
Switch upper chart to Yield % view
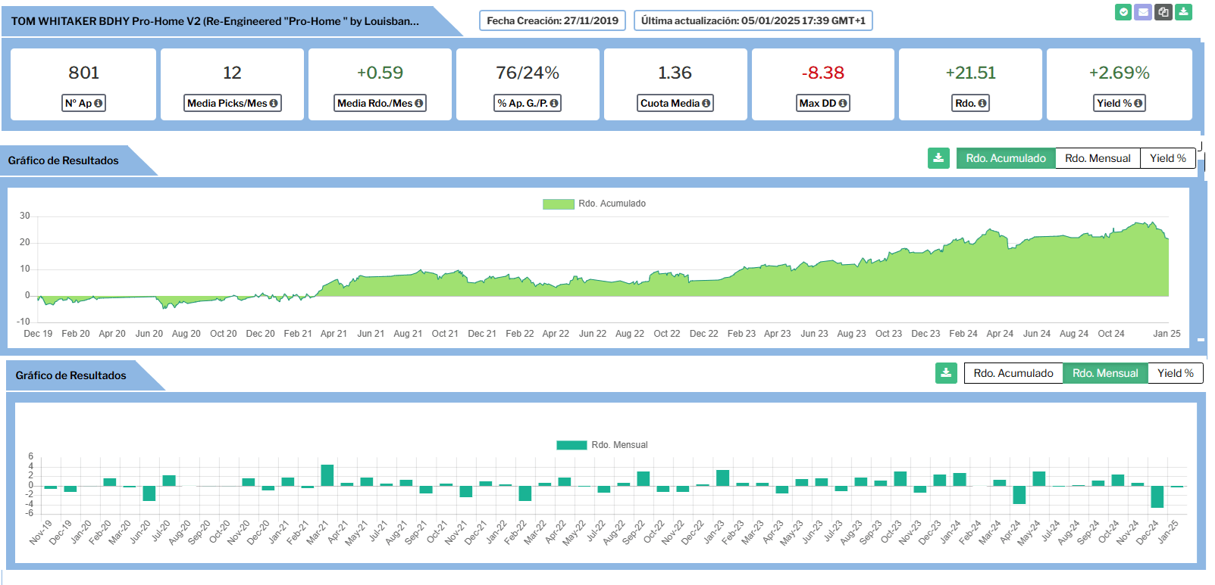tap(1167, 158)
